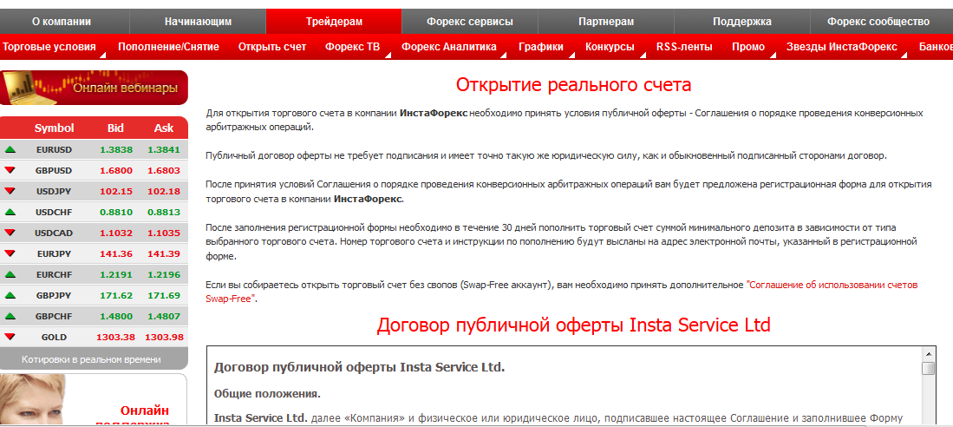Click Котировки в реальном времени bar
The image size is (953, 427).
[95, 359]
